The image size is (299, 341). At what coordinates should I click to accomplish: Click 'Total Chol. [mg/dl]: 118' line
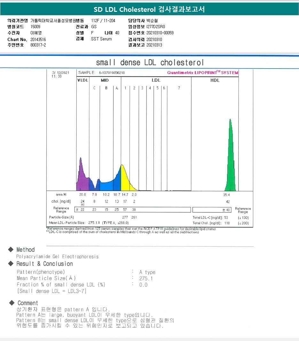pyautogui.click(x=211, y=223)
